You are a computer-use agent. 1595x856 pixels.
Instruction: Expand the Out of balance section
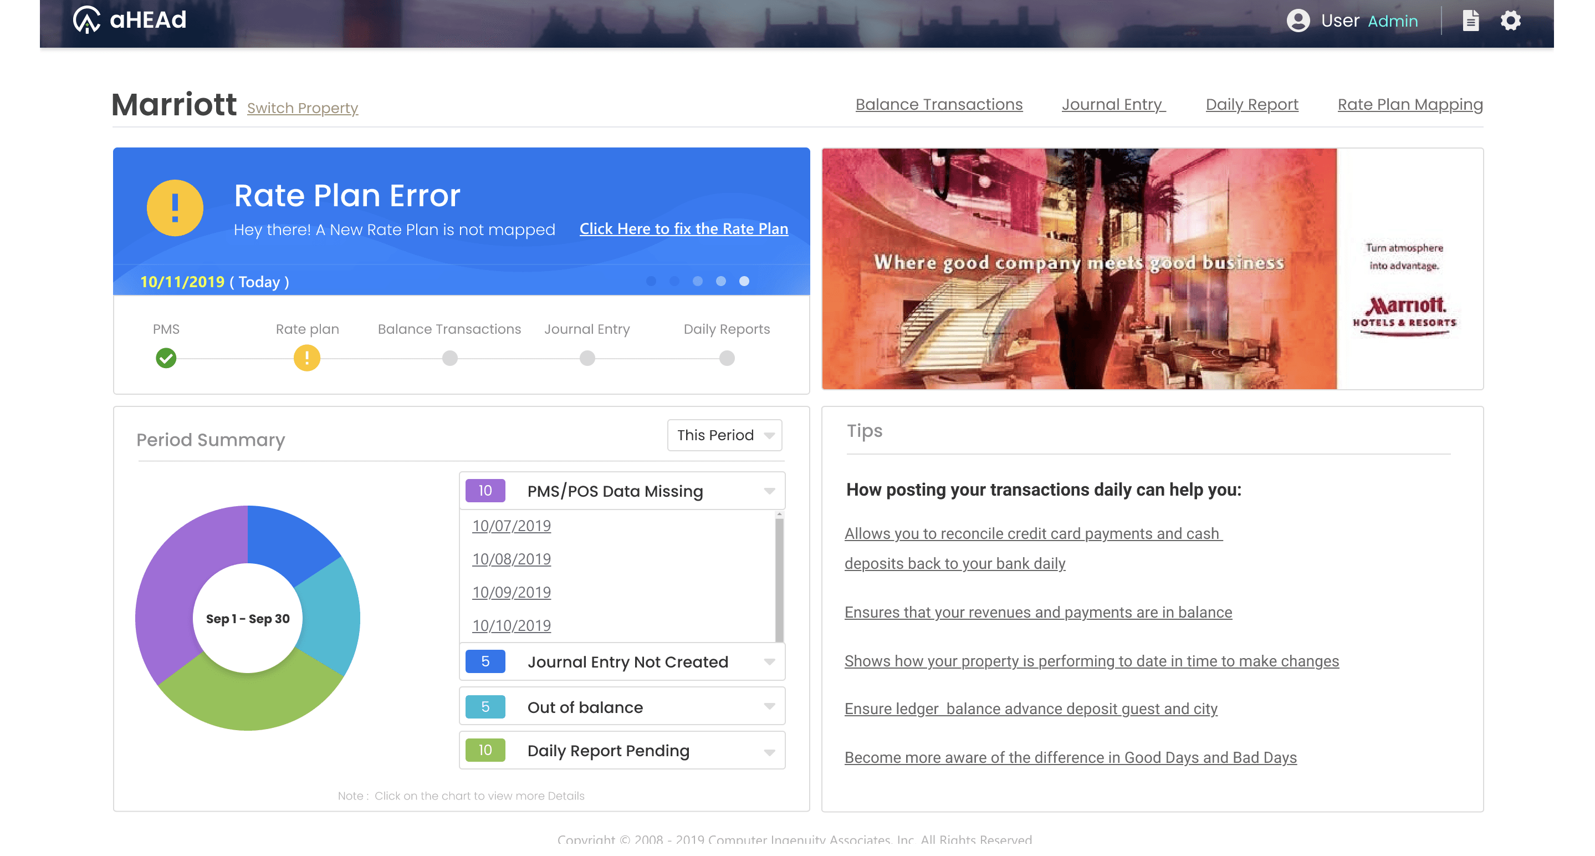622,707
